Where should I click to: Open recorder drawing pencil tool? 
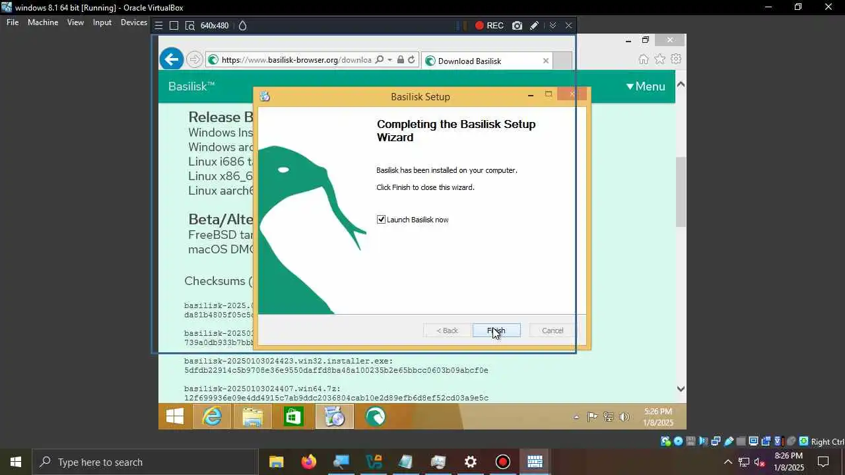[534, 26]
